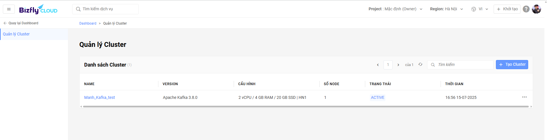Go to the next page arrow
This screenshot has height=140, width=547.
click(x=398, y=65)
